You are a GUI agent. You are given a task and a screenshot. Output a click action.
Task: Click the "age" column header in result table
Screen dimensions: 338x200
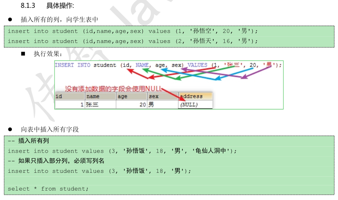[x=131, y=96]
